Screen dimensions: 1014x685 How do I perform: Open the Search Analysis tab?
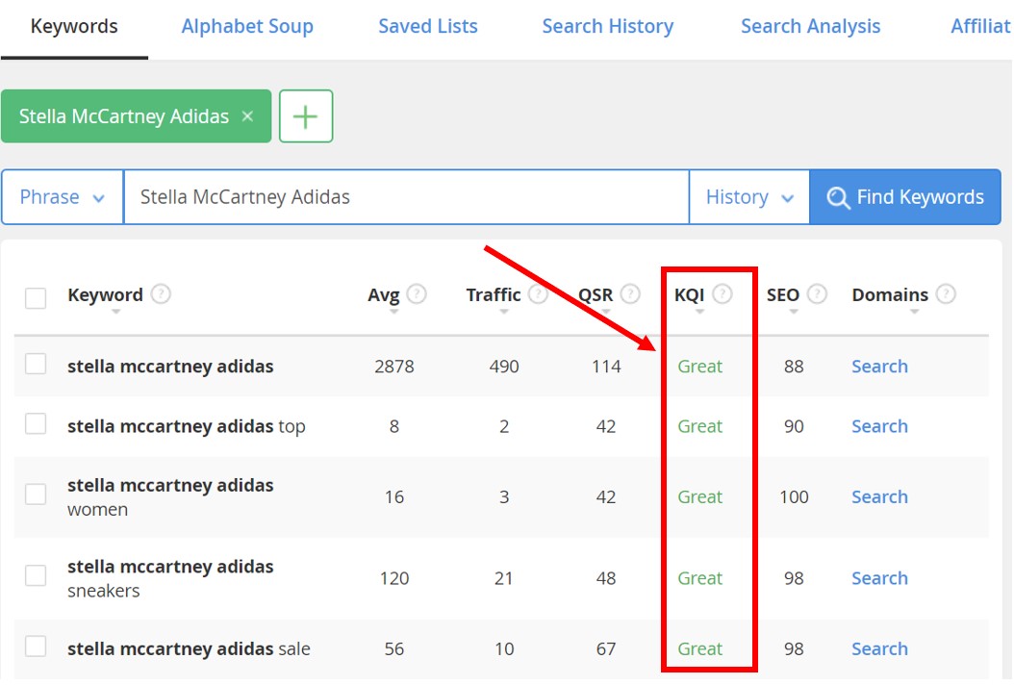click(x=810, y=27)
